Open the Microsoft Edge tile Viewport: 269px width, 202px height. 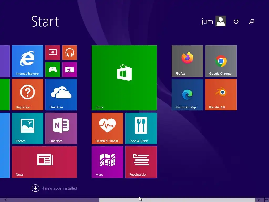point(187,95)
